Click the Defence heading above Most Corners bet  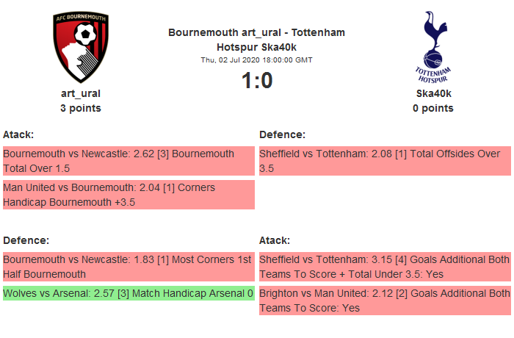click(26, 240)
